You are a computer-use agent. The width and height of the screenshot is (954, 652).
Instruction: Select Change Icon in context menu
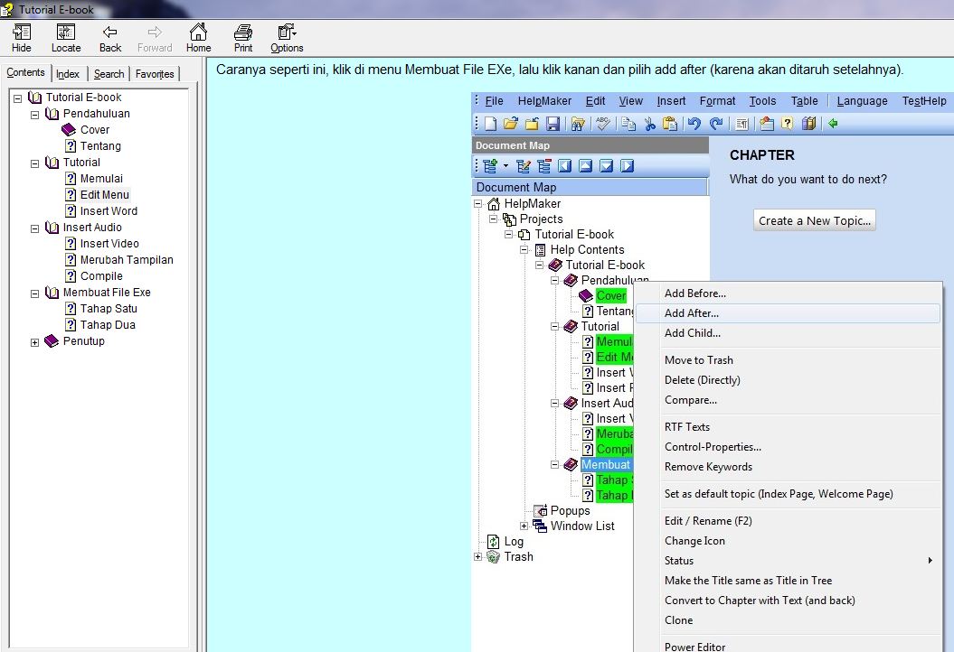click(x=788, y=540)
